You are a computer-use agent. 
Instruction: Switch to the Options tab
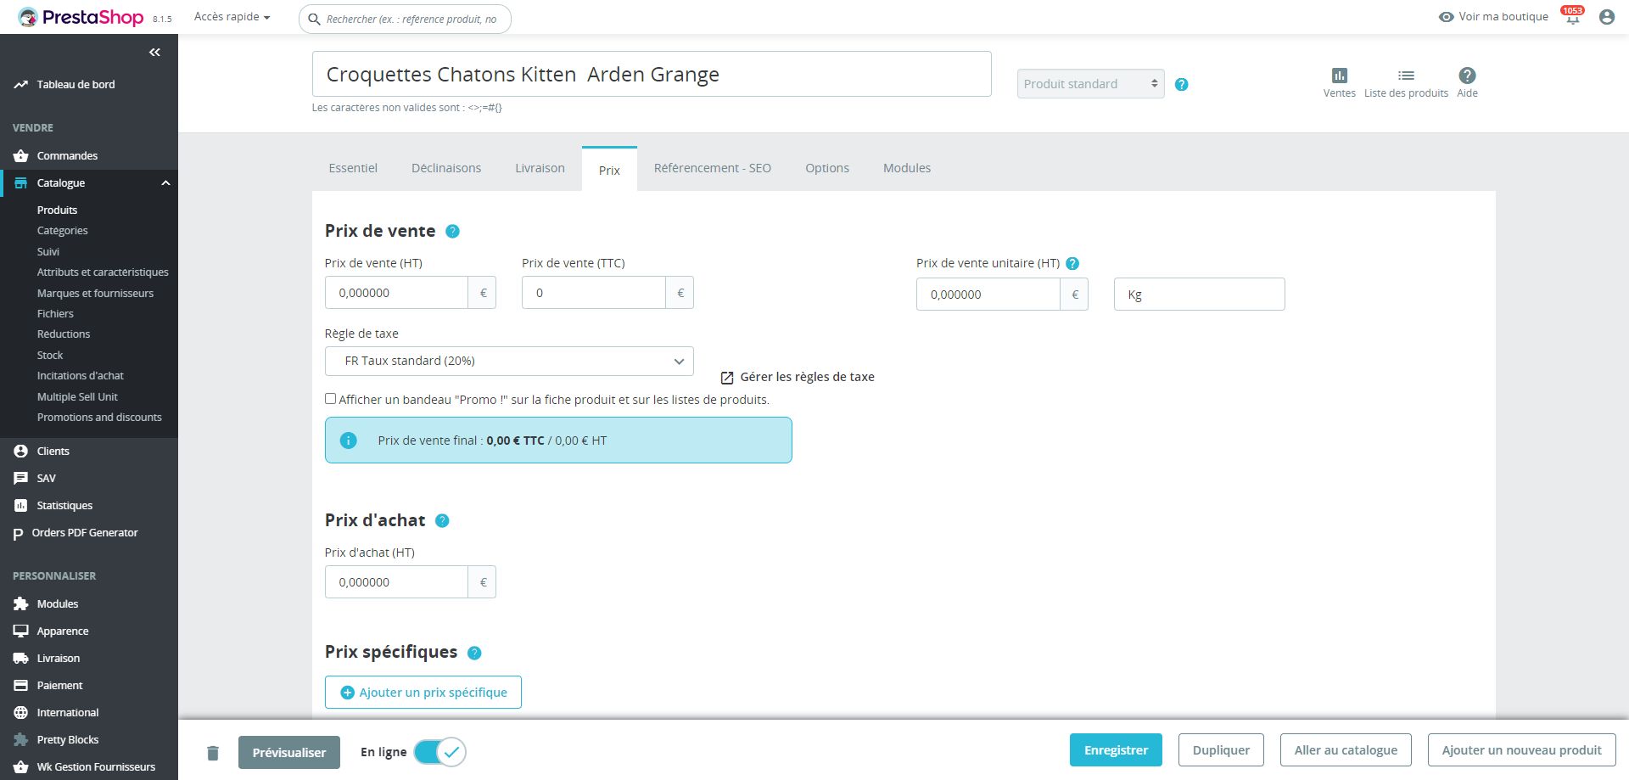(827, 168)
